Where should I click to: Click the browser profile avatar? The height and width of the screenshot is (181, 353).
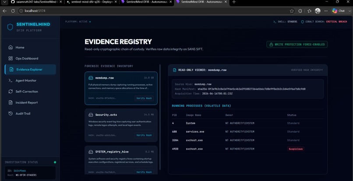pos(318,11)
